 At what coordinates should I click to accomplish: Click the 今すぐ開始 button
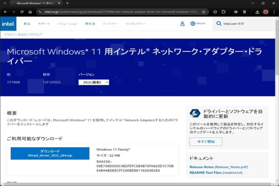206,142
